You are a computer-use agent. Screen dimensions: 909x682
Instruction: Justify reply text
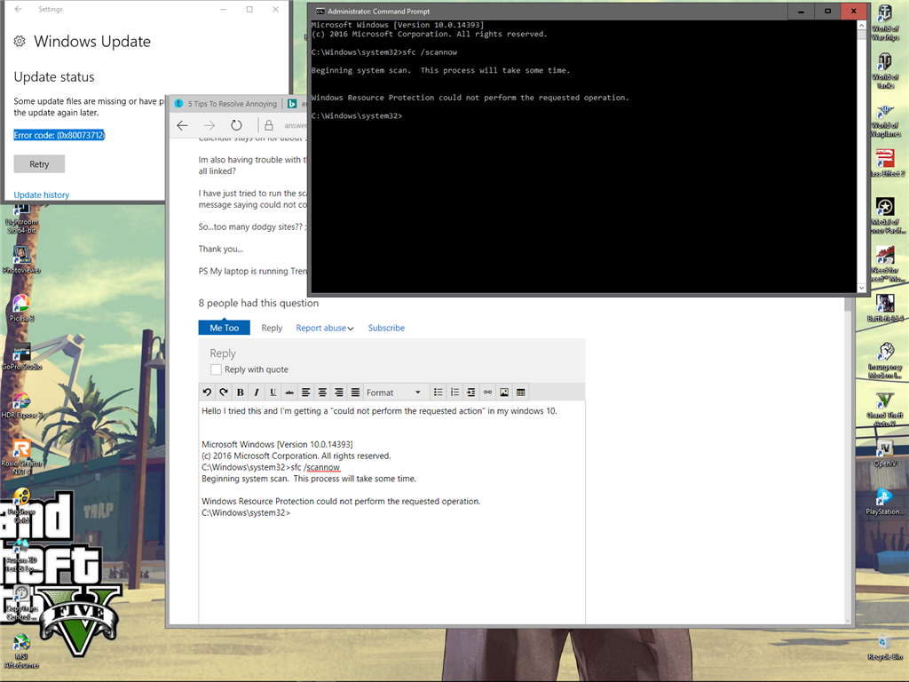coord(355,393)
